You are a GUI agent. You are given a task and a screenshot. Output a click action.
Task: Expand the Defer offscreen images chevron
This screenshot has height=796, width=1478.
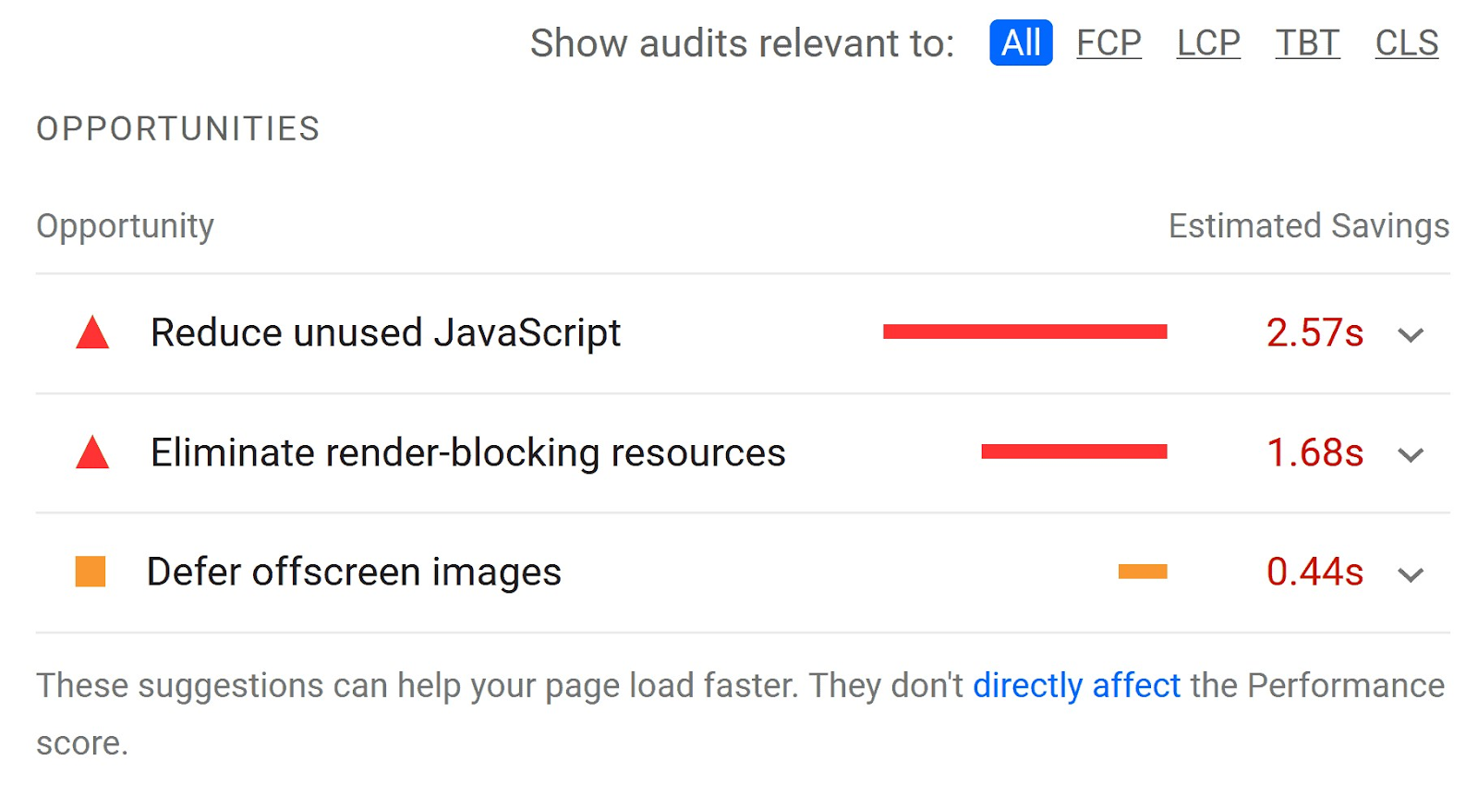(1411, 574)
